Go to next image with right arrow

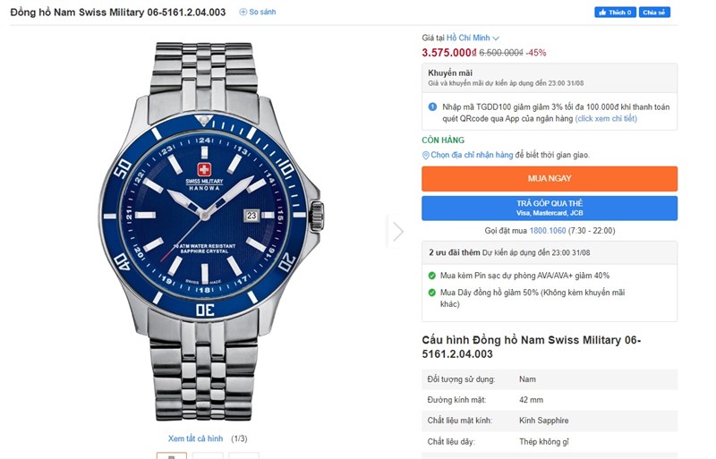[397, 231]
